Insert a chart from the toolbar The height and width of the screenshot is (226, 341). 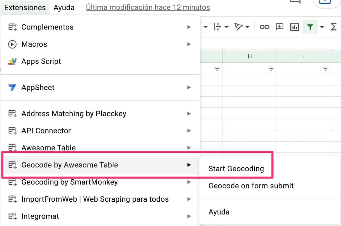(x=295, y=27)
